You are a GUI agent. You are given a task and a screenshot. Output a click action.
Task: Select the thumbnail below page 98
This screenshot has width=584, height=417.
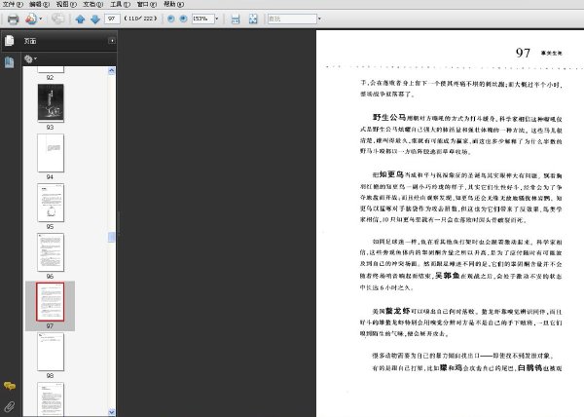pyautogui.click(x=51, y=399)
